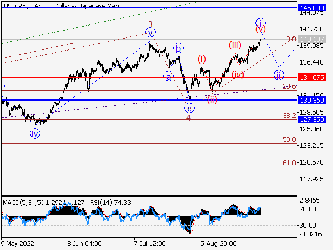
Task: Click the red 134.075 price level label
Action: point(312,78)
